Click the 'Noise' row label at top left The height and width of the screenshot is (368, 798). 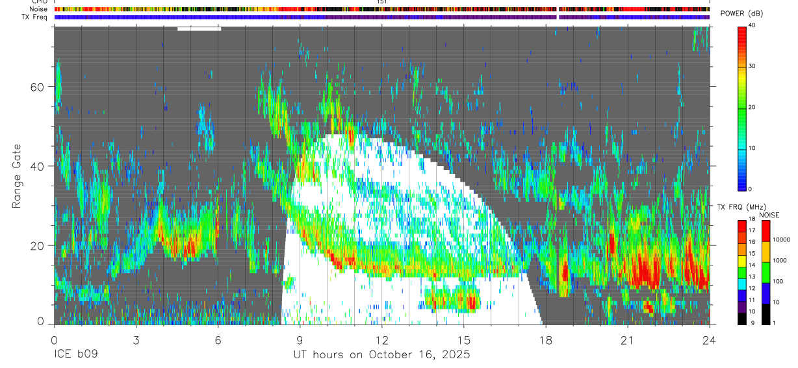tap(39, 10)
